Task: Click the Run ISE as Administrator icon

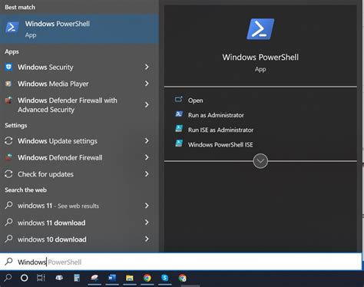Action: [179, 128]
